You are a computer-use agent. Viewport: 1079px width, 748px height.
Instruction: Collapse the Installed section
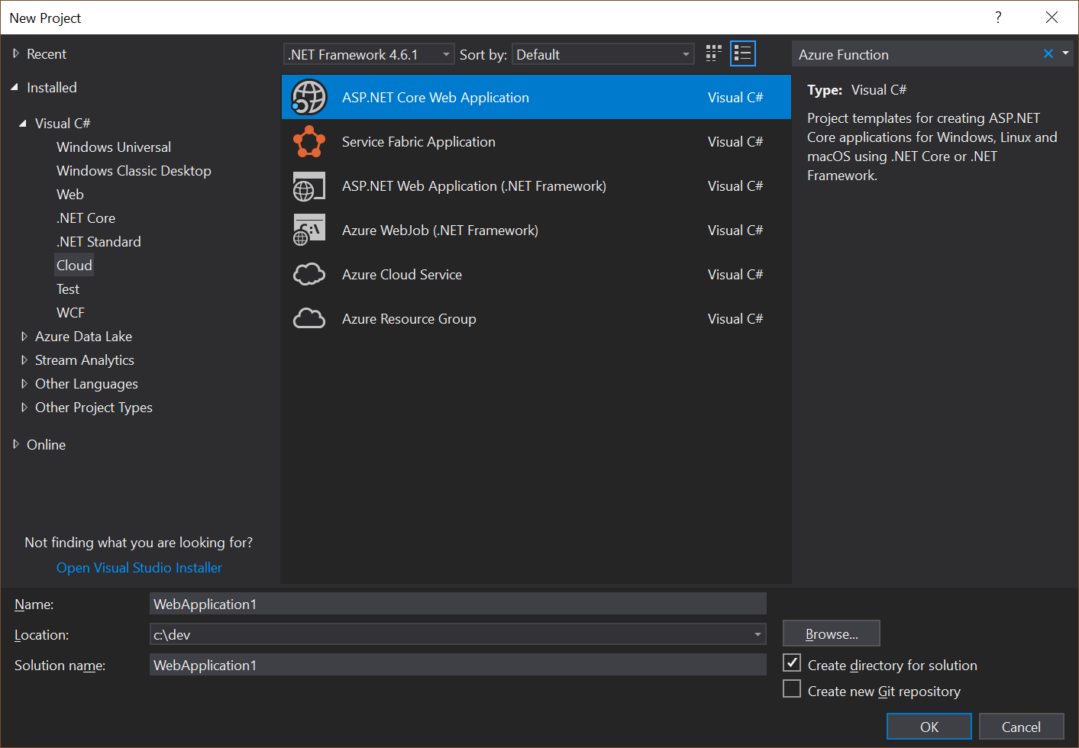[x=15, y=87]
